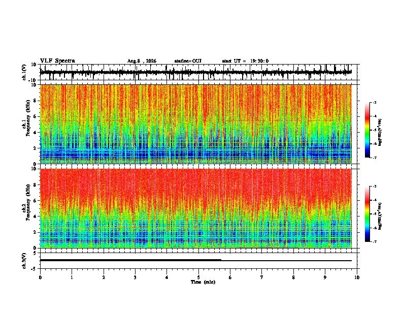The image size is (402, 311).
Task: Click time-axis tick label "9"
Action: tap(325, 277)
